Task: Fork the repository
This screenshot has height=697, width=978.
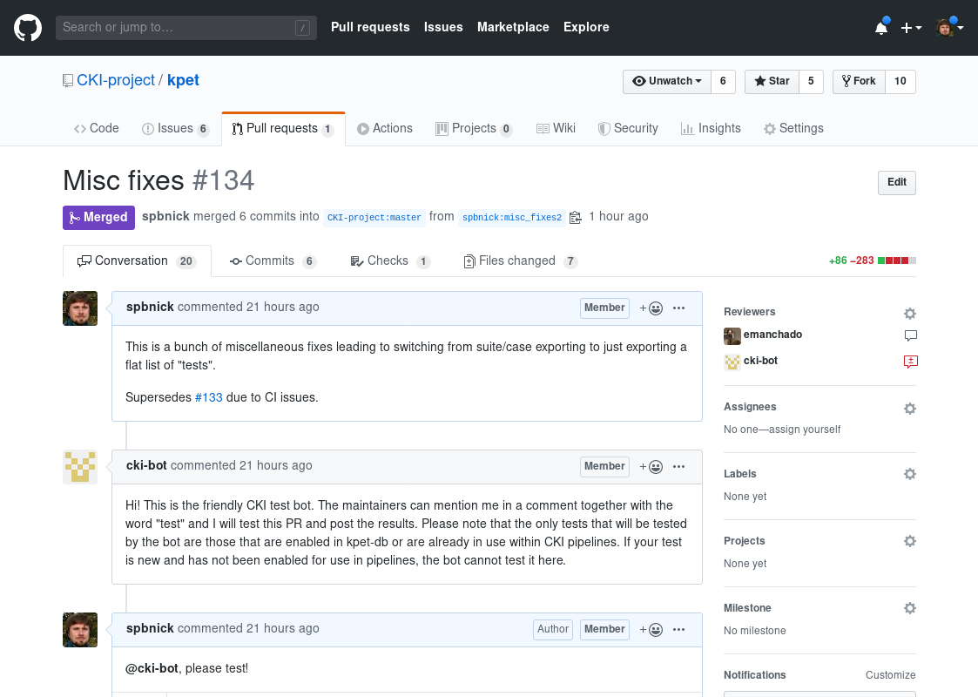Action: coord(859,81)
